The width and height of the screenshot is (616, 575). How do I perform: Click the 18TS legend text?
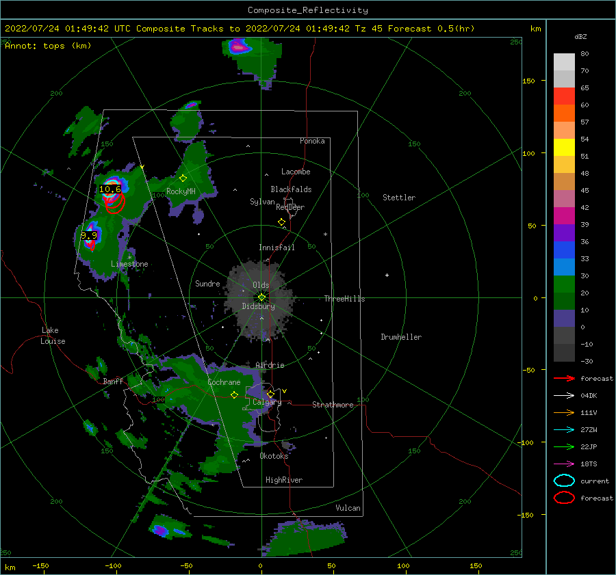(589, 464)
